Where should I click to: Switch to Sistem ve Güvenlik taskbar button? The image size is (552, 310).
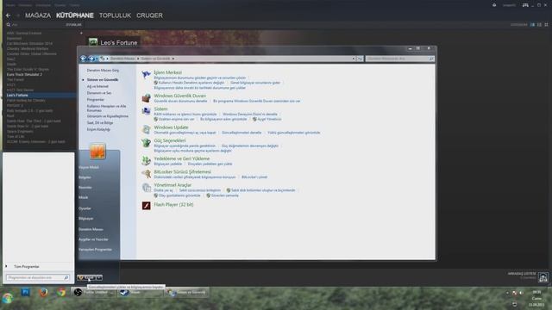(187, 292)
